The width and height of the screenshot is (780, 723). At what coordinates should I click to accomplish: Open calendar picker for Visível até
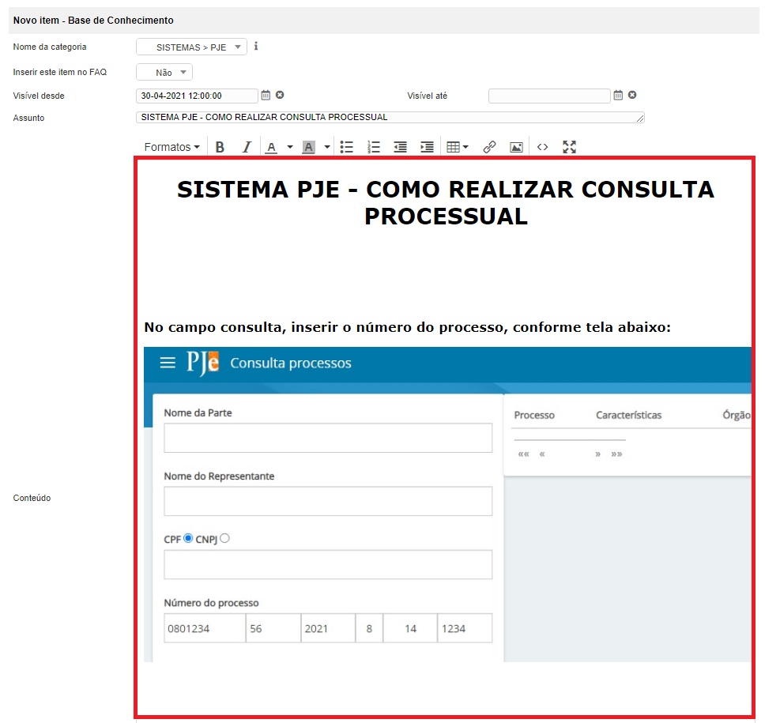(x=618, y=95)
